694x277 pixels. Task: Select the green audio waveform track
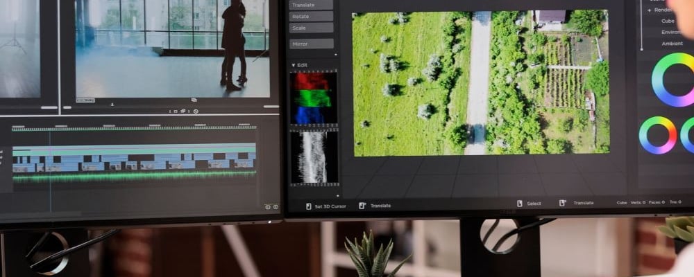134,176
